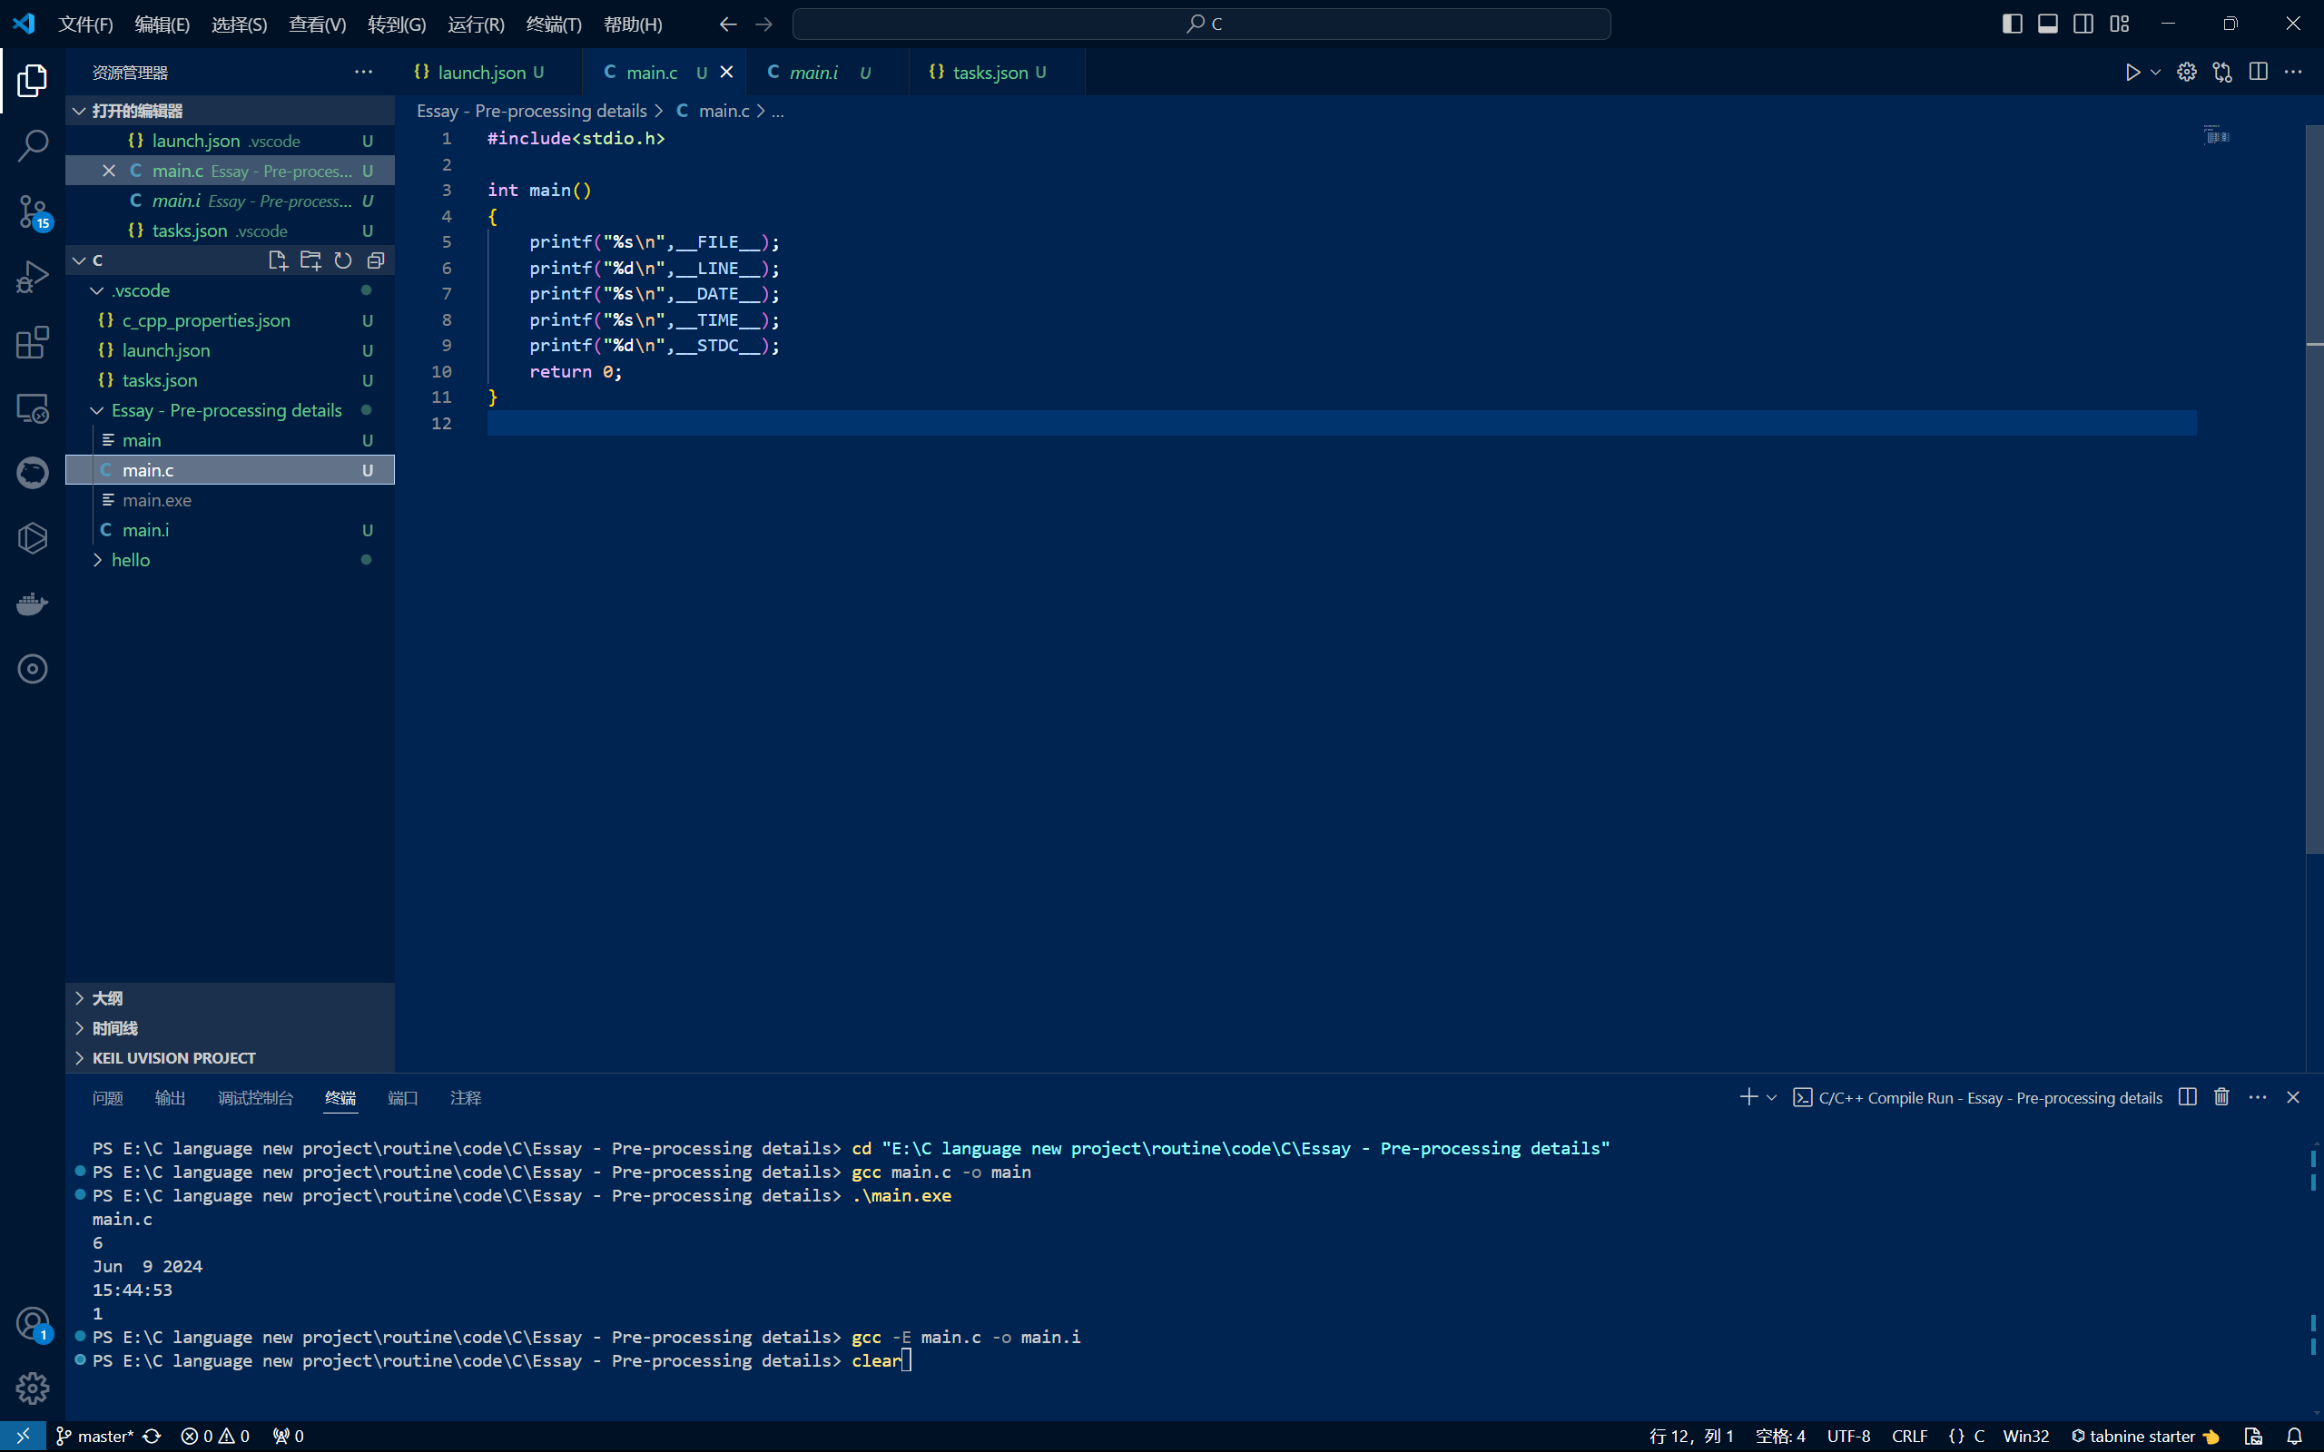Open the Accounts icon with badge

[32, 1323]
